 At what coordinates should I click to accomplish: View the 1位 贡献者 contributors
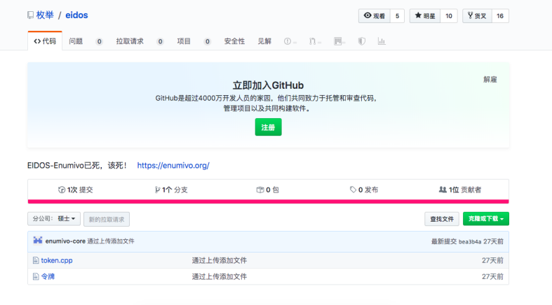(459, 190)
